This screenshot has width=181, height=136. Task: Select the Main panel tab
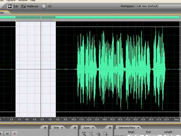2,12
